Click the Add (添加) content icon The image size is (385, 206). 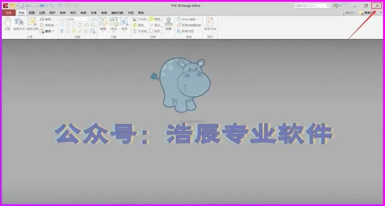(114, 24)
